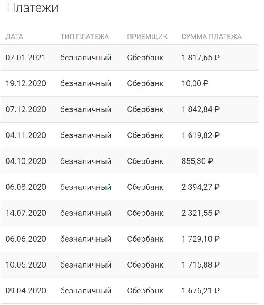Click the ТИП ПЛАТЕЖА column header

pos(85,37)
